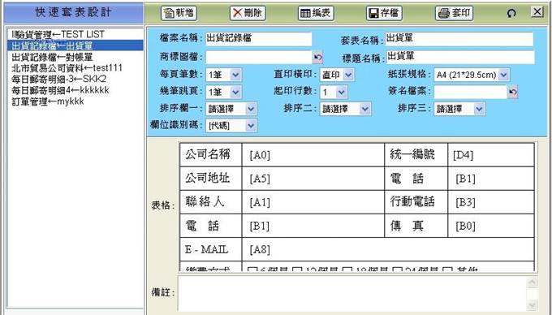Image resolution: width=552 pixels, height=315 pixels.
Task: Select list item 北市貿易公司資料←test111
Action: [x=75, y=67]
